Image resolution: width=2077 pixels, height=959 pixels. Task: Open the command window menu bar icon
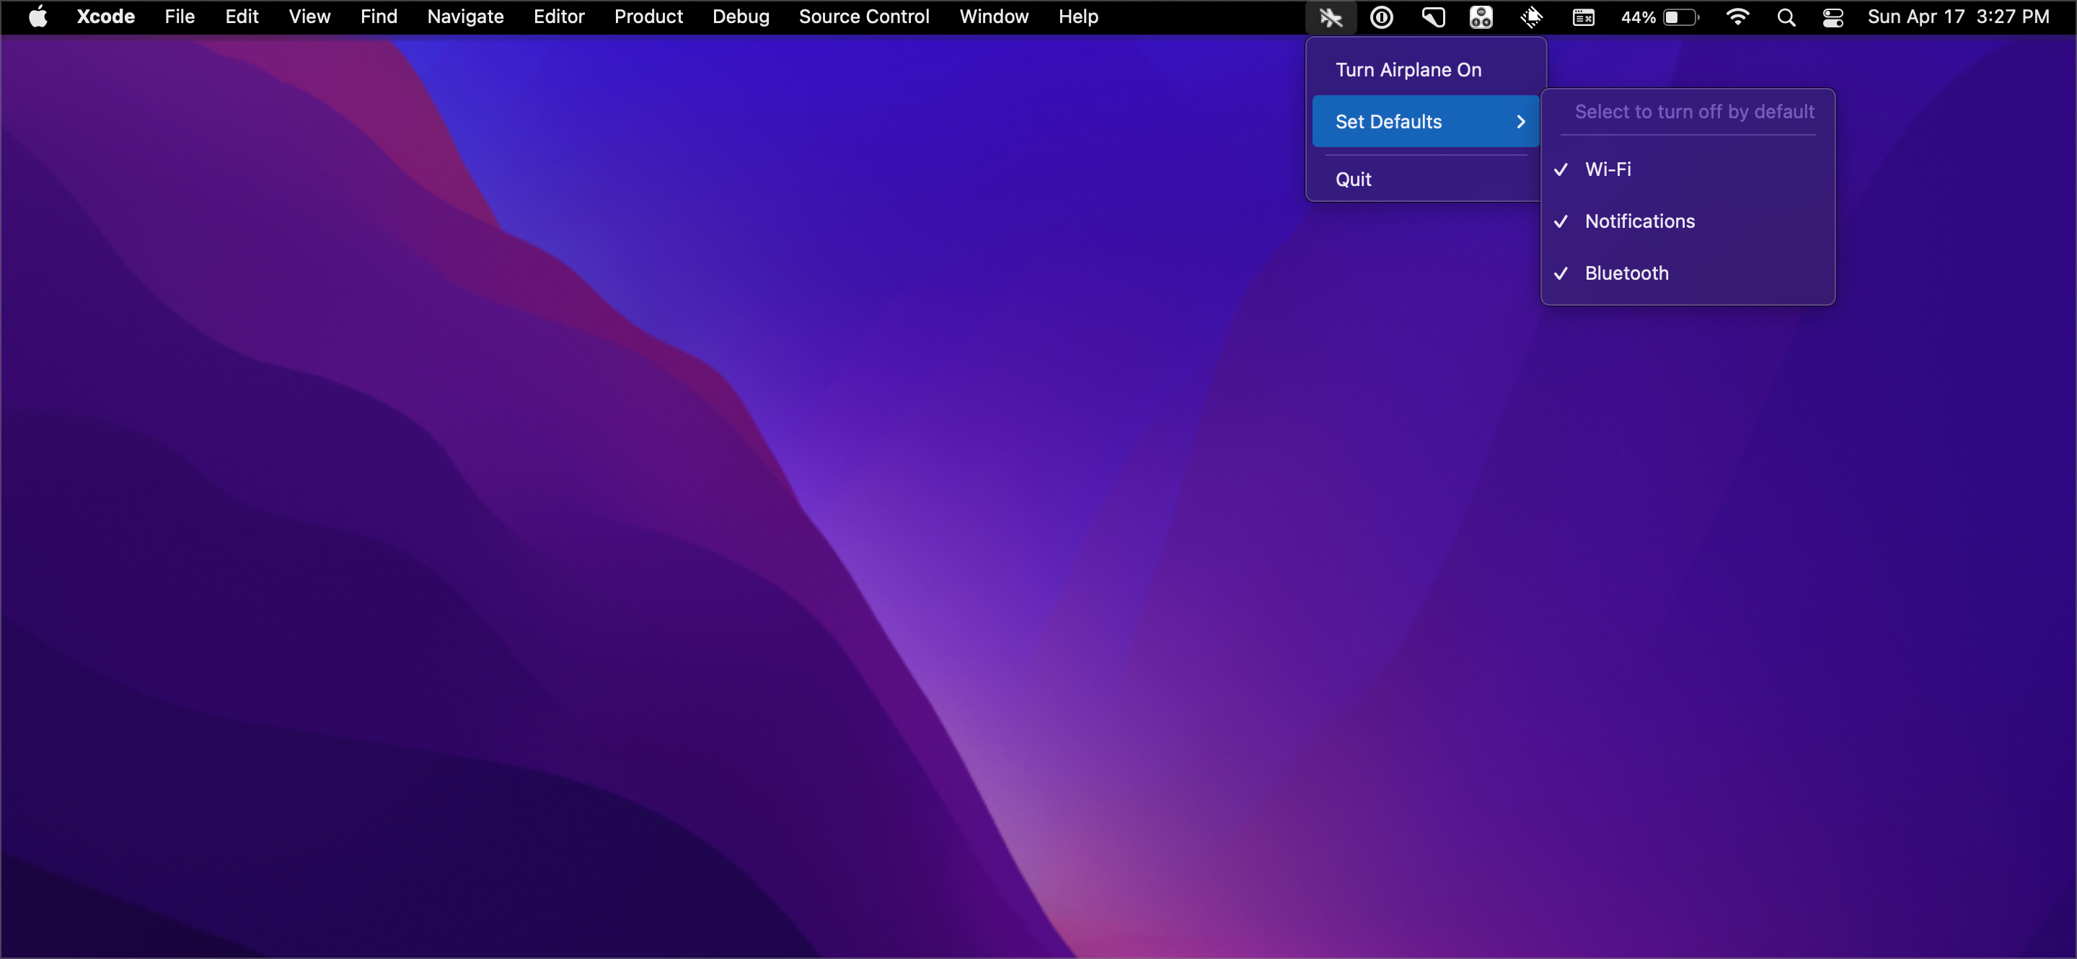(x=1583, y=17)
